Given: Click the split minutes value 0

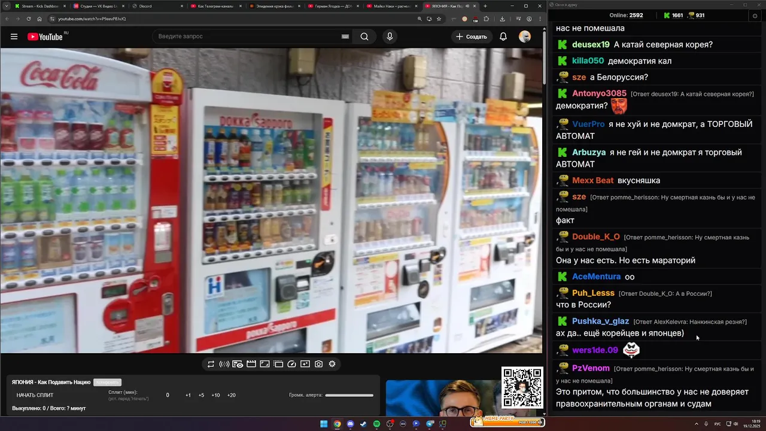Looking at the screenshot, I should (168, 395).
